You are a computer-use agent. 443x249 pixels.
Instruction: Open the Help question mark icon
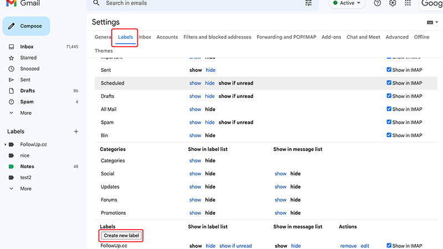(x=377, y=3)
